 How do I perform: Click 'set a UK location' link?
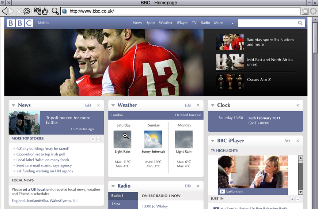point(37,189)
